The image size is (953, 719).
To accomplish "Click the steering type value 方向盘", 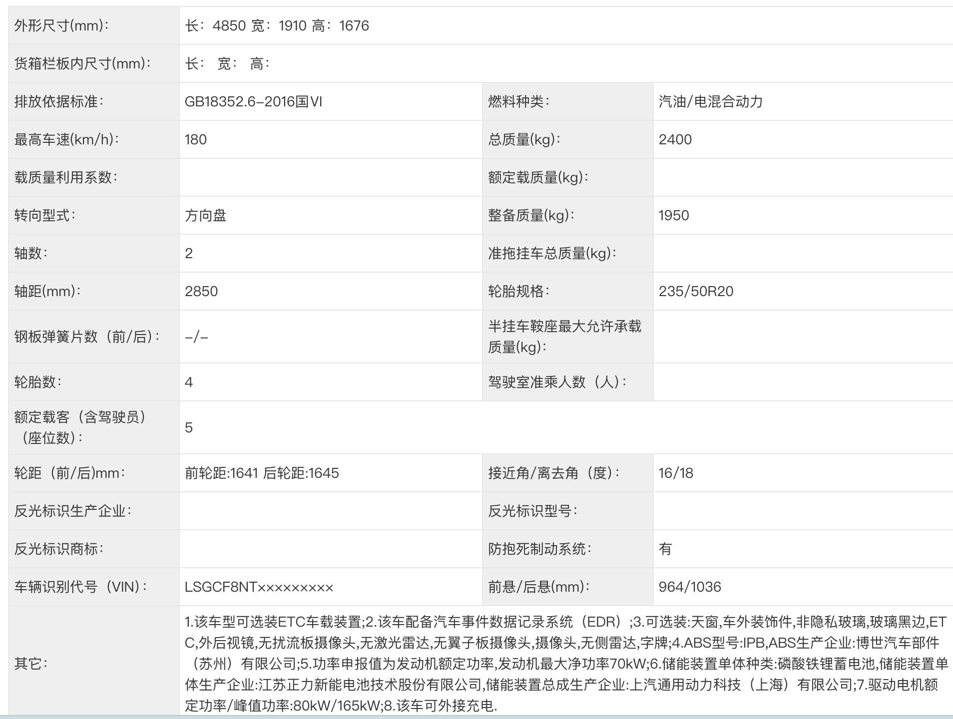I will (205, 216).
